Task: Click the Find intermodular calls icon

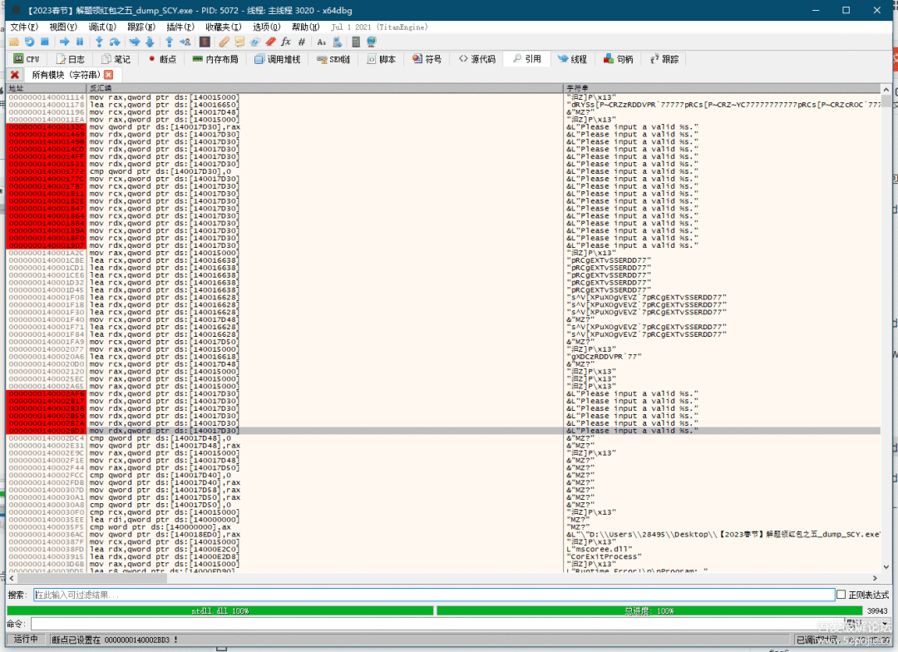Action: pos(337,42)
